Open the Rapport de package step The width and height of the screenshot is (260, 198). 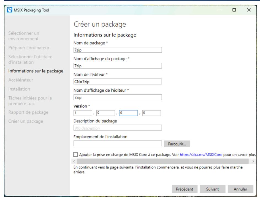coord(28,112)
